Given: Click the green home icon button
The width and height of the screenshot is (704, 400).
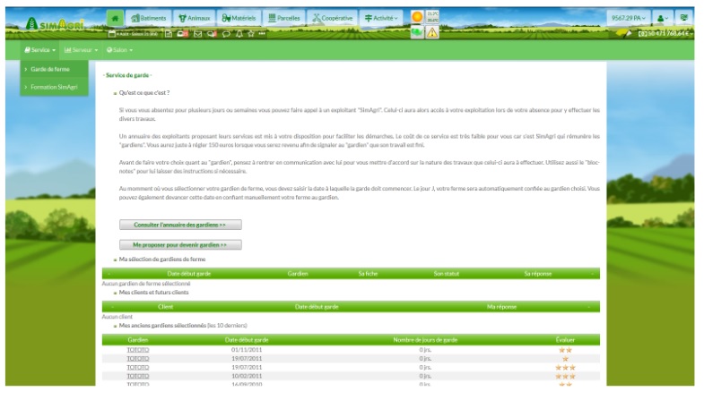Looking at the screenshot, I should 115,18.
